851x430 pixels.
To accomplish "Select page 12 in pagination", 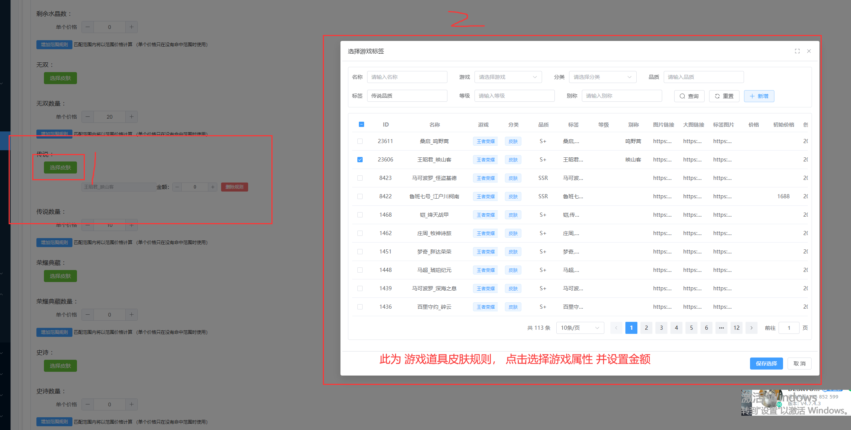I will [737, 328].
